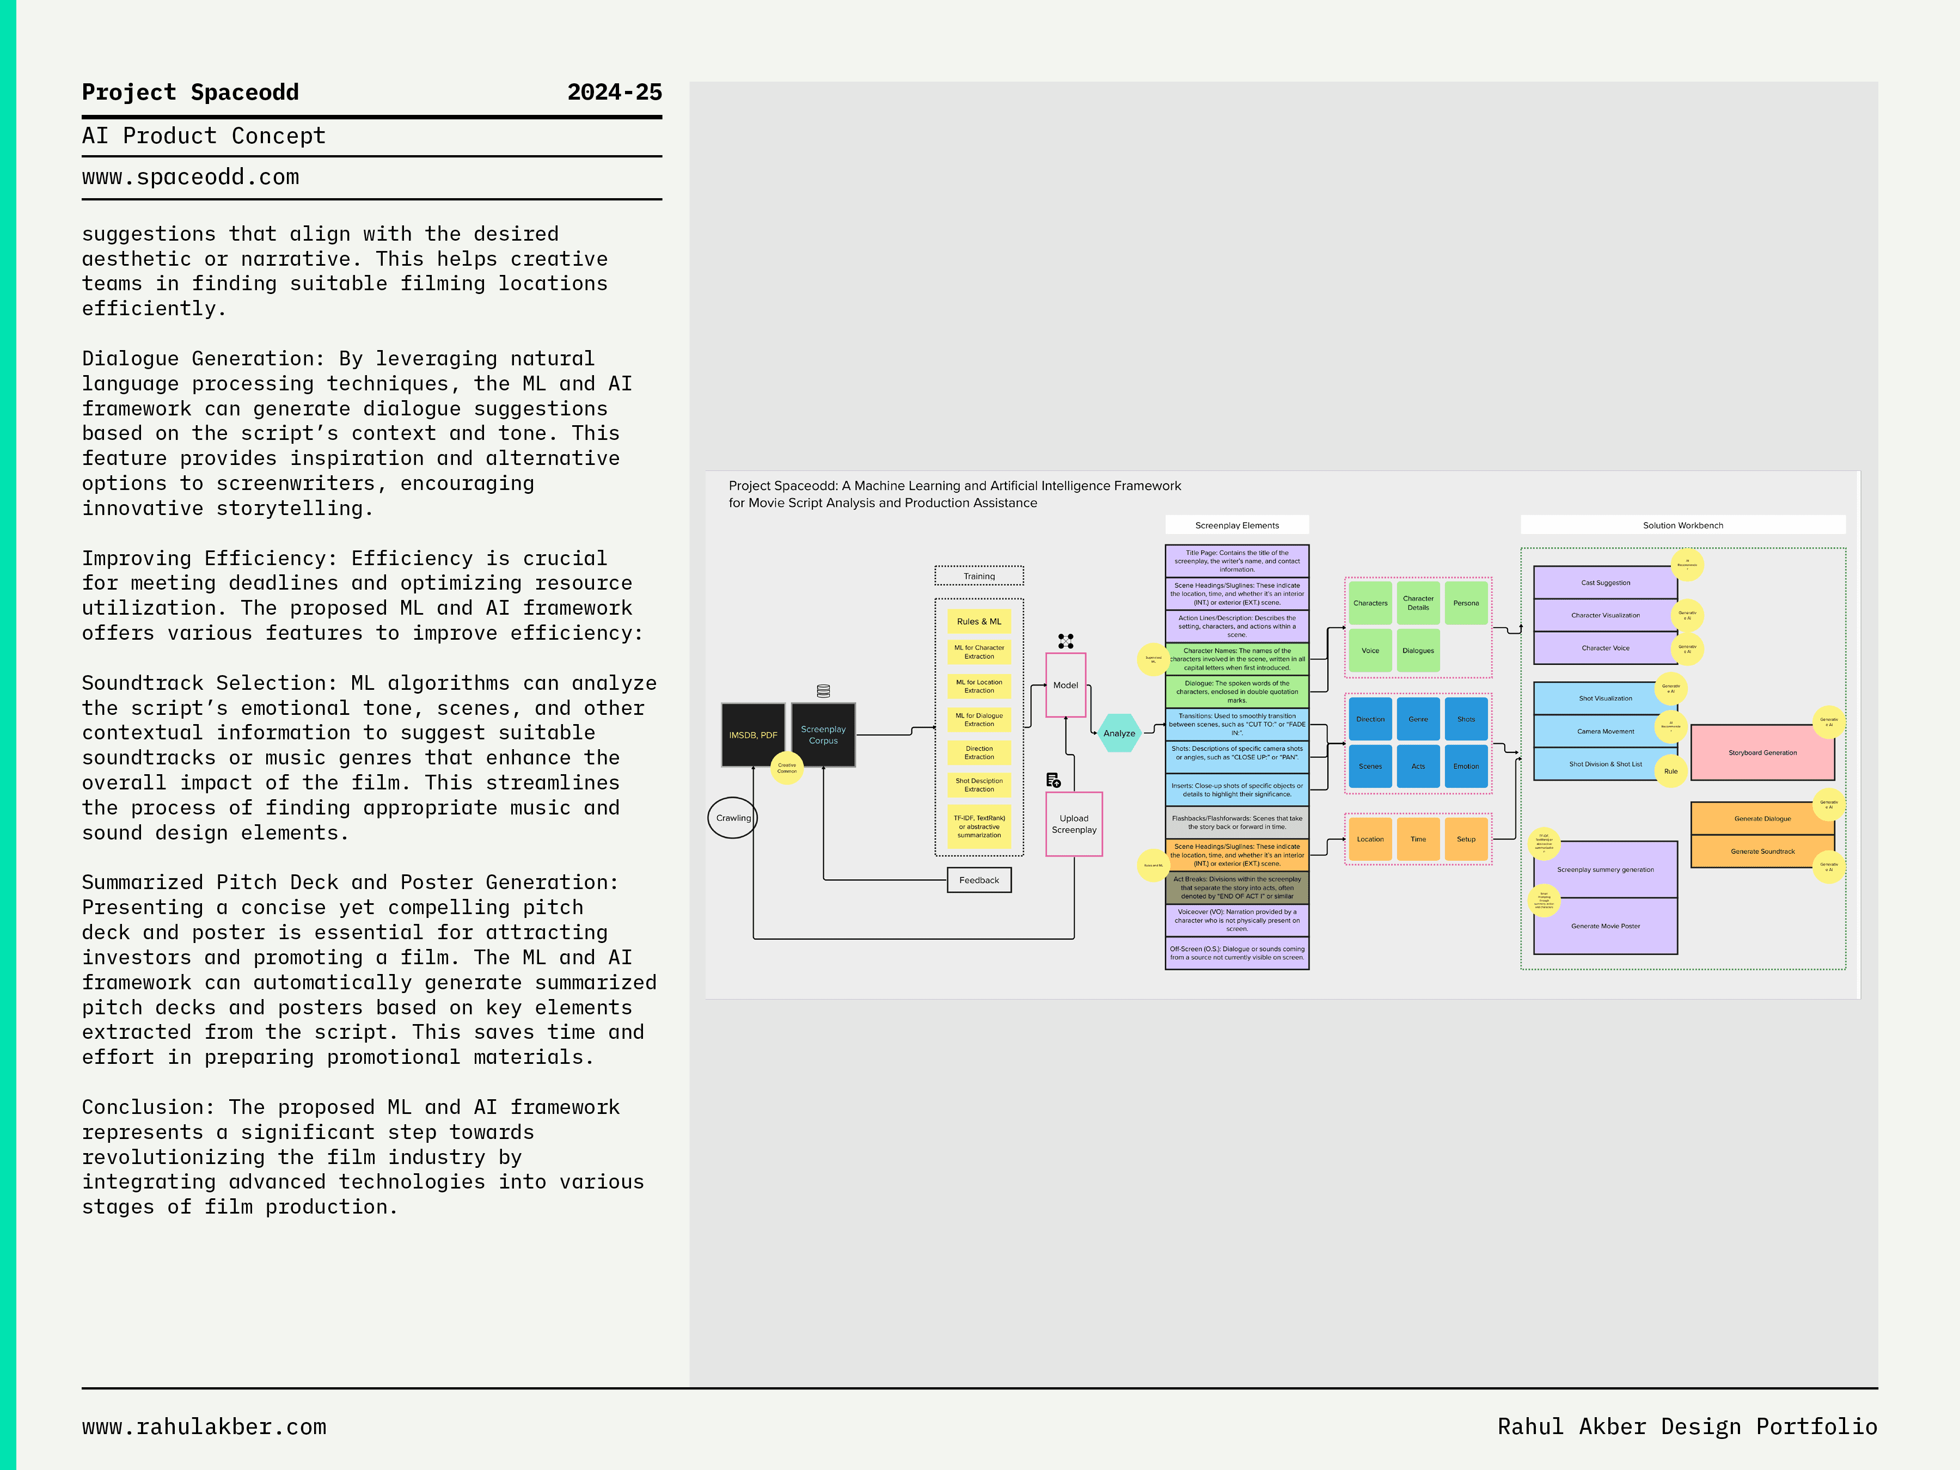Click the blue Emotion tile
This screenshot has width=1960, height=1470.
(1466, 765)
